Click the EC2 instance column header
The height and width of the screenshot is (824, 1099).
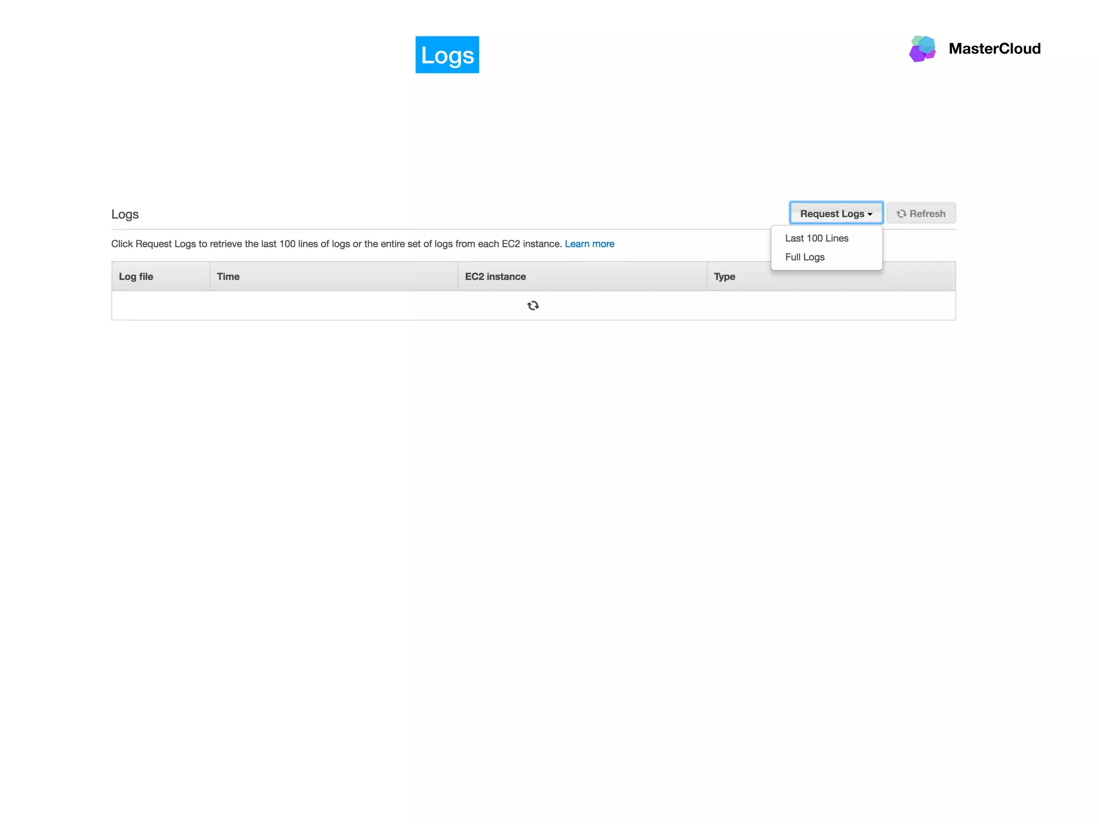click(x=582, y=276)
